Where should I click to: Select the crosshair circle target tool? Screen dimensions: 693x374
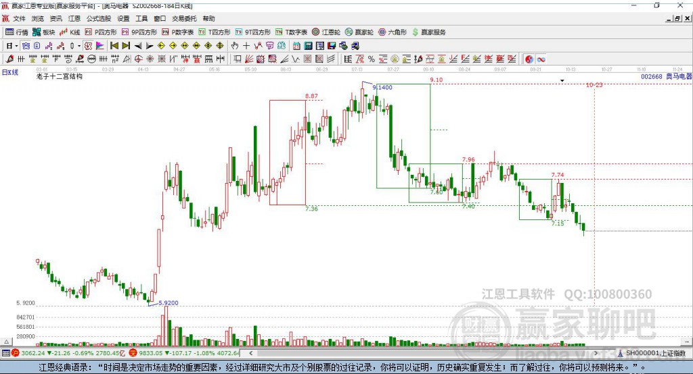pyautogui.click(x=138, y=59)
